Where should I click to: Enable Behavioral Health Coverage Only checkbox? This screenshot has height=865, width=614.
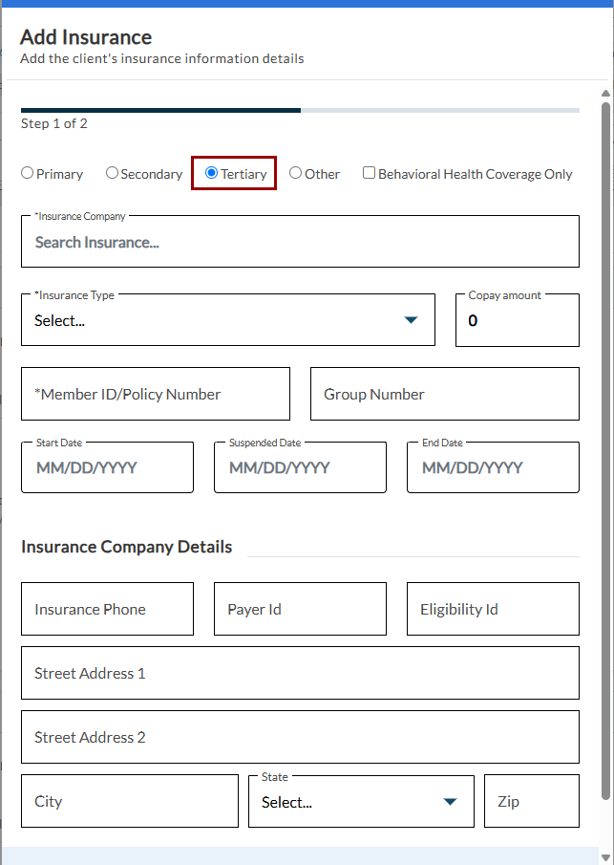[x=369, y=174]
